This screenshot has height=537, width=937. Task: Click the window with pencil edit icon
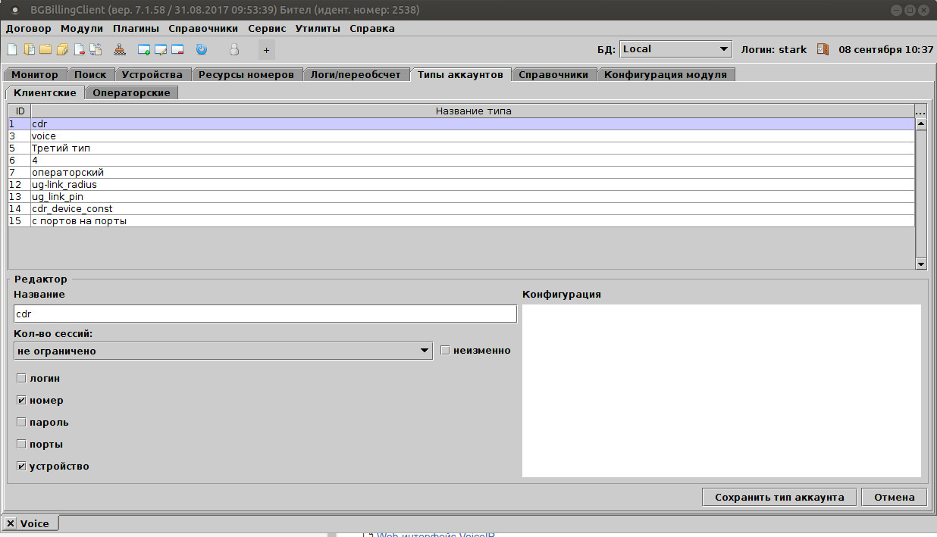[x=161, y=50]
